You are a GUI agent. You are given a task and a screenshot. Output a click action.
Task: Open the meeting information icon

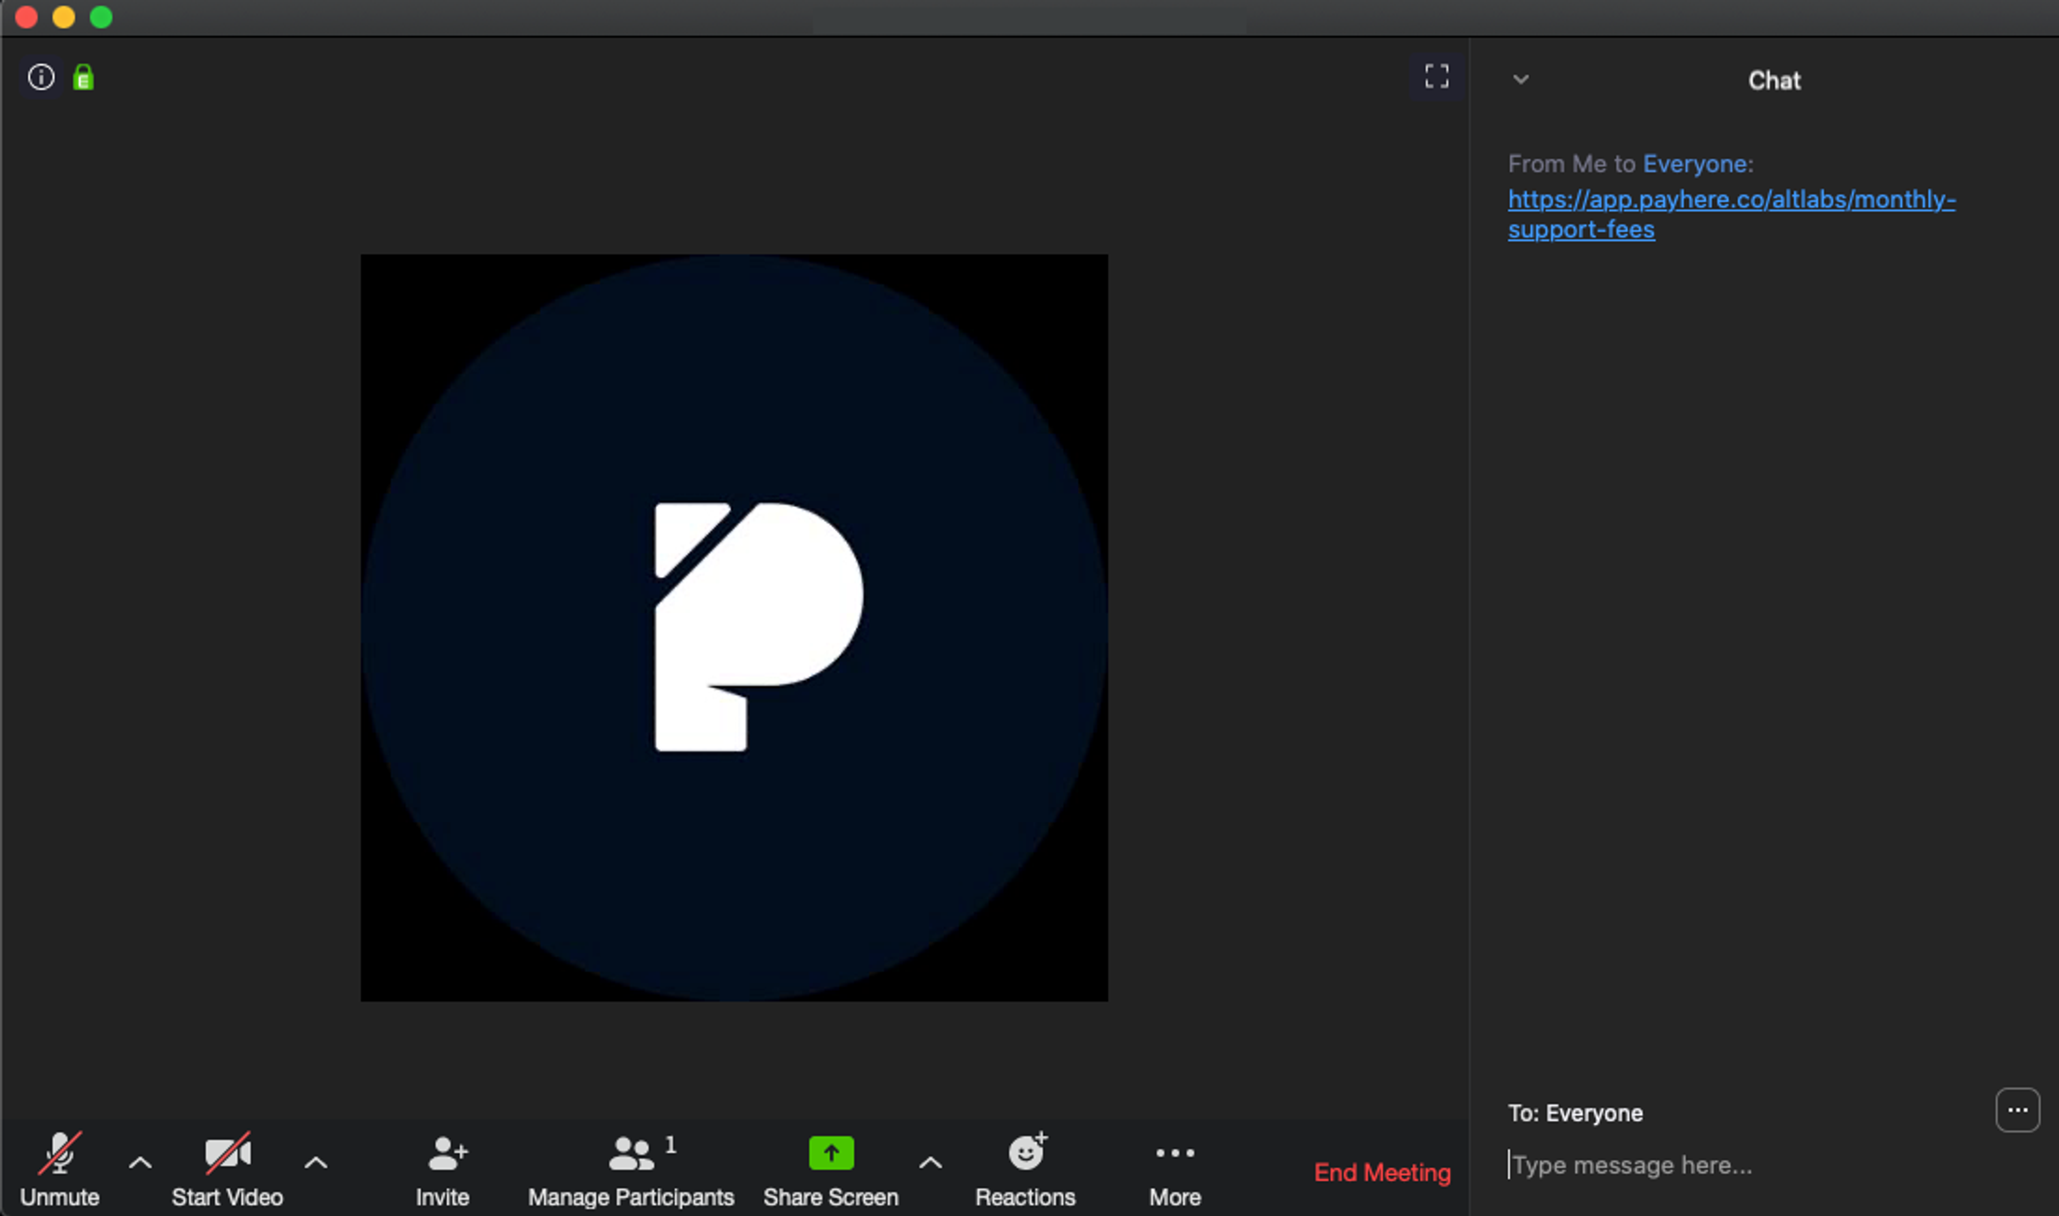tap(41, 78)
